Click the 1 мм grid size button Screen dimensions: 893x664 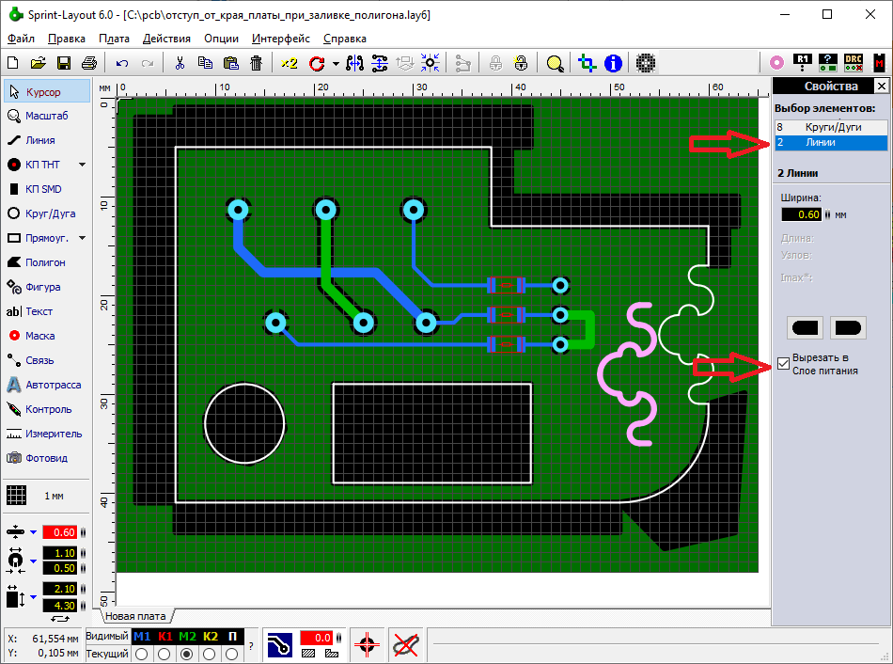click(x=54, y=495)
